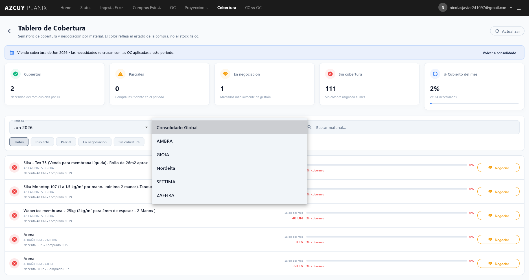Open the user account dropdown chevron

click(511, 8)
